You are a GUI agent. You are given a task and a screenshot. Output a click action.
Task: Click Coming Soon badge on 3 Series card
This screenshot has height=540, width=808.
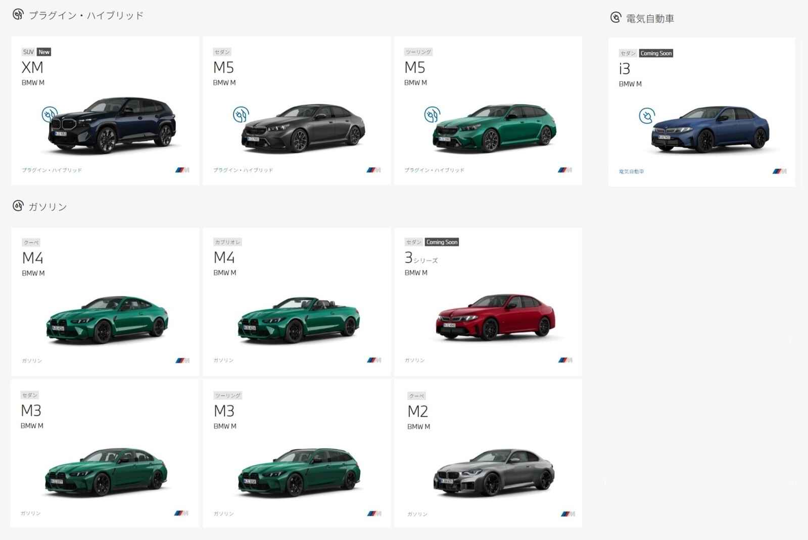pos(442,242)
